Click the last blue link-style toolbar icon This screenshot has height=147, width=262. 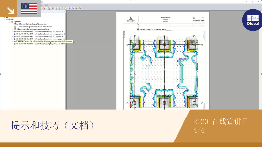pos(76,8)
